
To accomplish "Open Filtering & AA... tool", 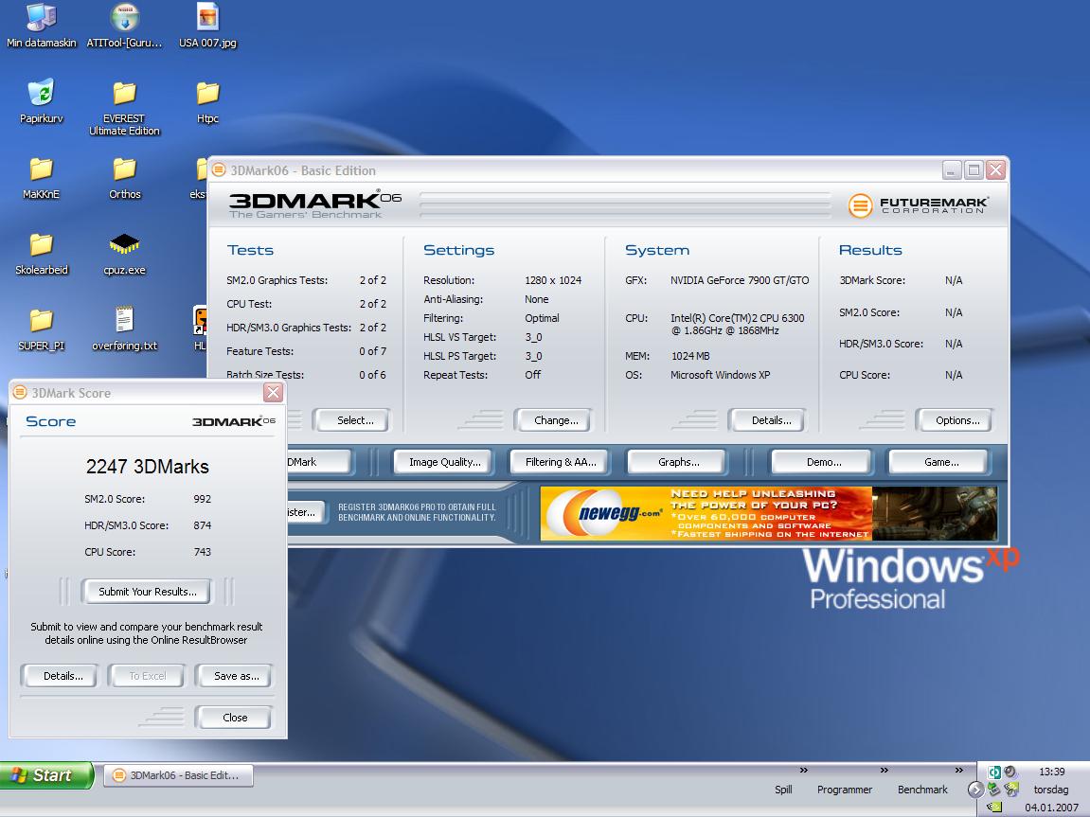I will [x=559, y=462].
